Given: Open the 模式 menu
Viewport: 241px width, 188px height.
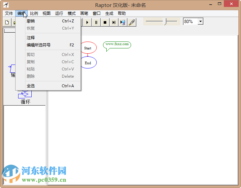Looking at the screenshot, I should (x=72, y=13).
